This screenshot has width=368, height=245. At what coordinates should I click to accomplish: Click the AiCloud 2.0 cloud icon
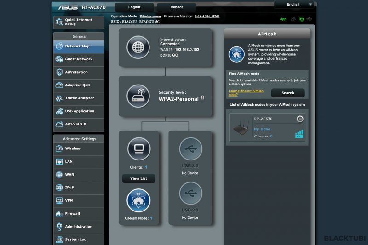click(x=59, y=124)
